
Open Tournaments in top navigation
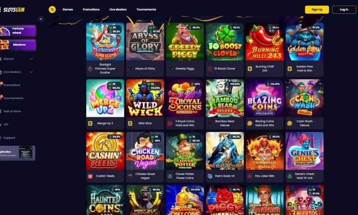[146, 10]
